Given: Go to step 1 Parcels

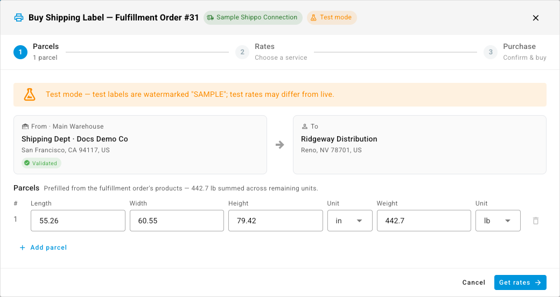Looking at the screenshot, I should pos(36,52).
